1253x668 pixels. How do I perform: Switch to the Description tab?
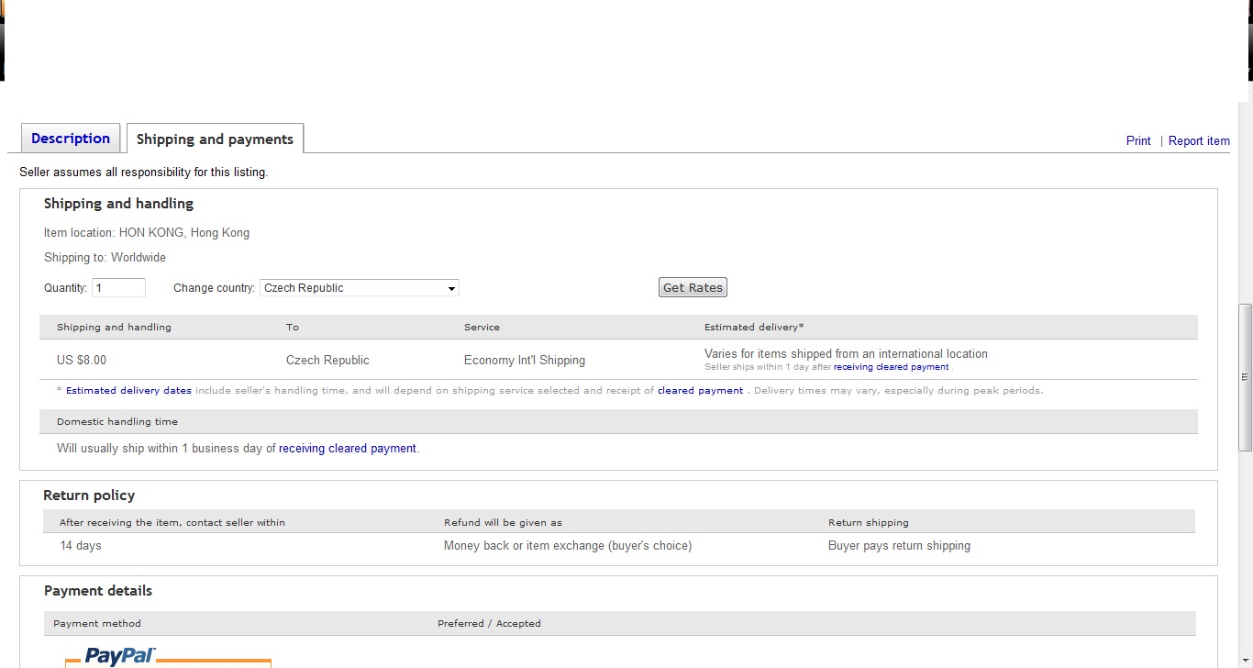point(71,139)
